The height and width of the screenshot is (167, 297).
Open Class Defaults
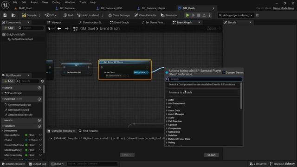[x=145, y=15]
